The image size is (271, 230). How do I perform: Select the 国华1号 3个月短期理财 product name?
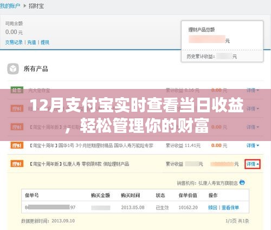tap(91, 145)
